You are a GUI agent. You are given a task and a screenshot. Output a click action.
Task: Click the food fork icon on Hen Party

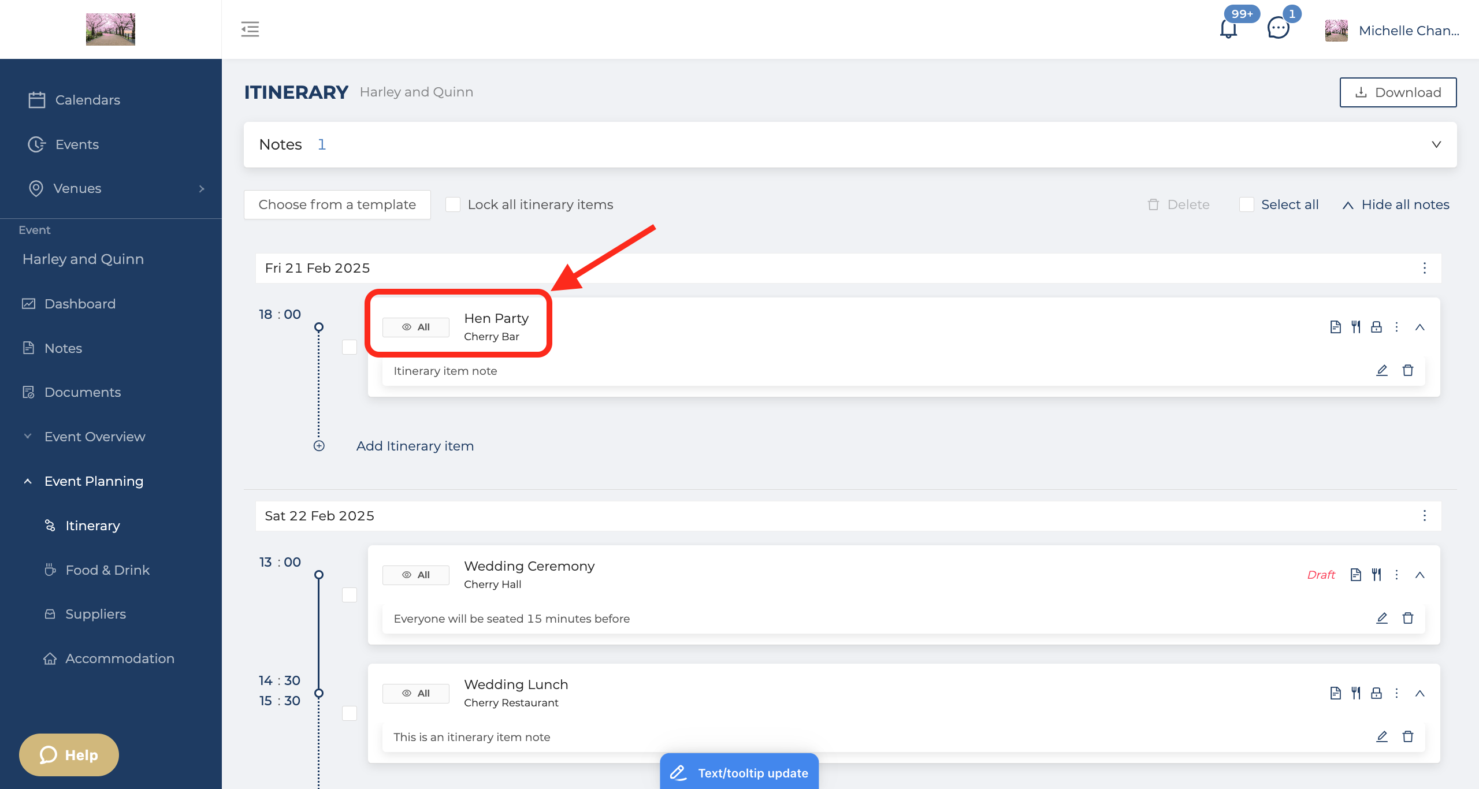1356,327
